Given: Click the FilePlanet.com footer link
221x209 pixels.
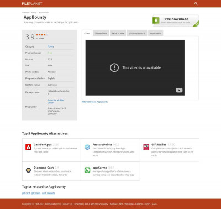Looking at the screenshot, I should tap(52, 204).
